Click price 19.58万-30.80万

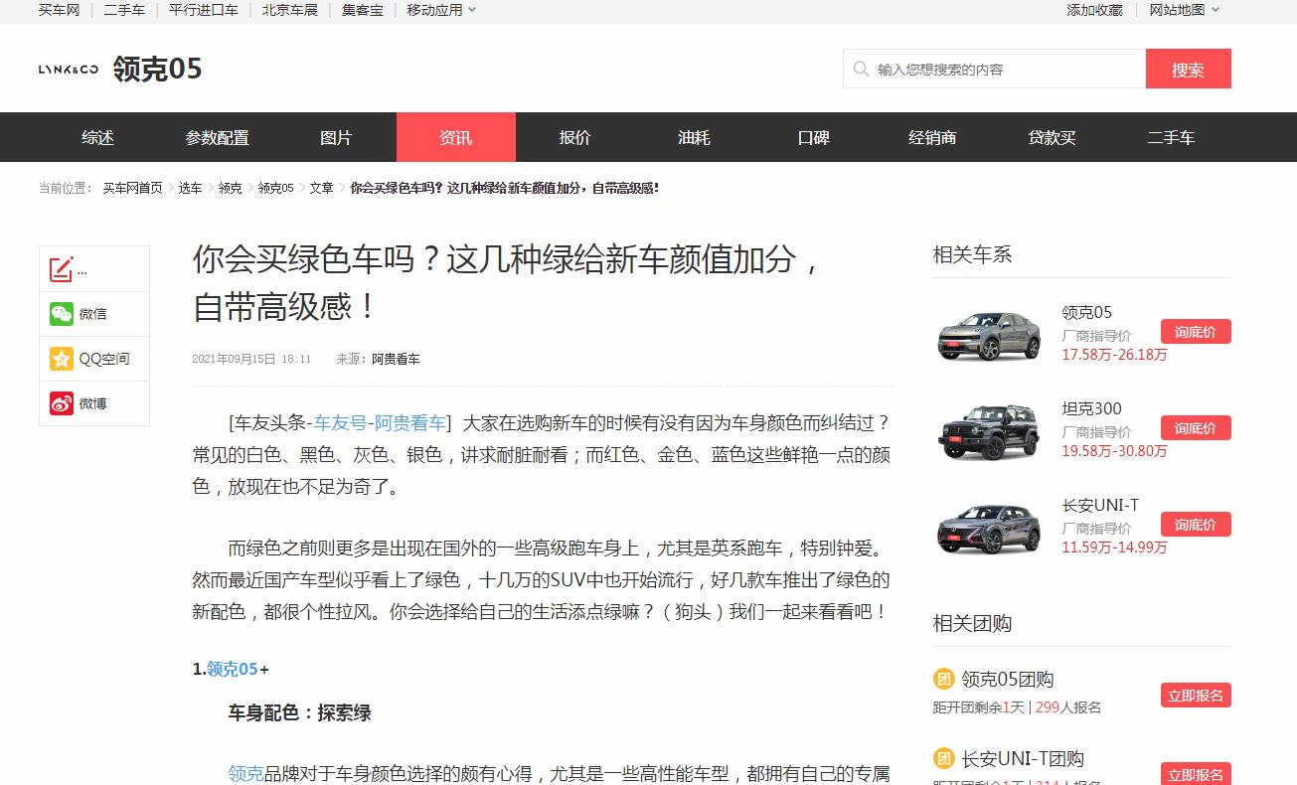(x=1114, y=451)
